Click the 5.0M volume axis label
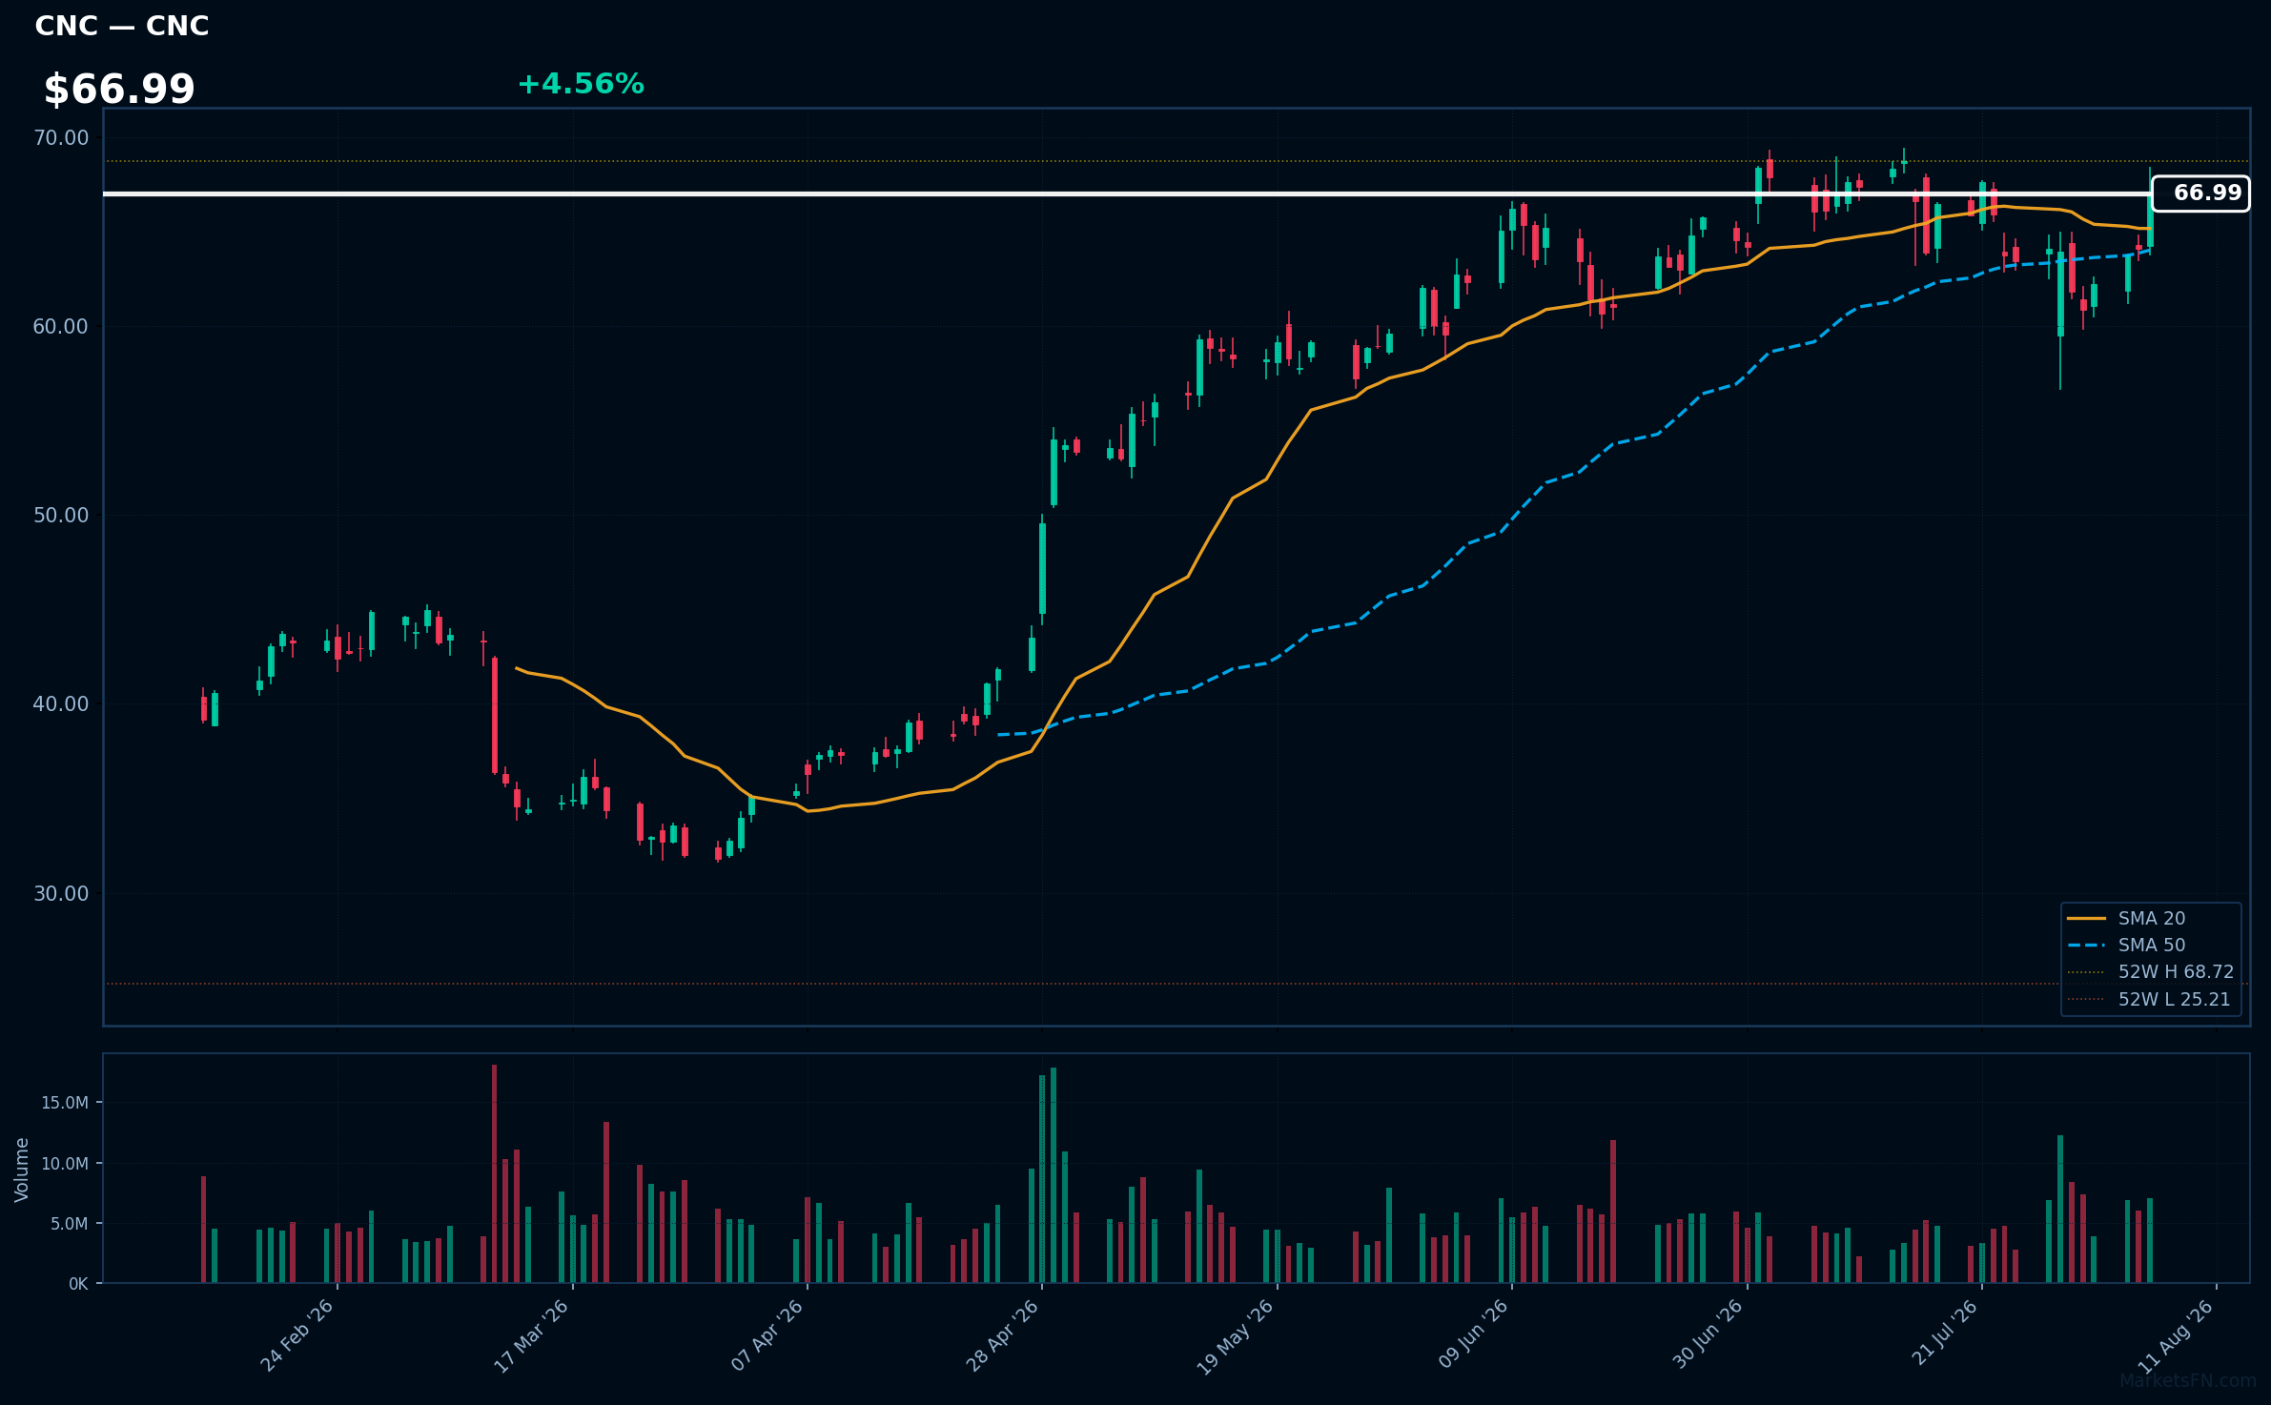This screenshot has width=2271, height=1405. pos(70,1224)
